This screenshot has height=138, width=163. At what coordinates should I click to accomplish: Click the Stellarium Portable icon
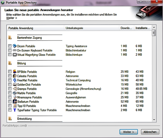pos(15,101)
